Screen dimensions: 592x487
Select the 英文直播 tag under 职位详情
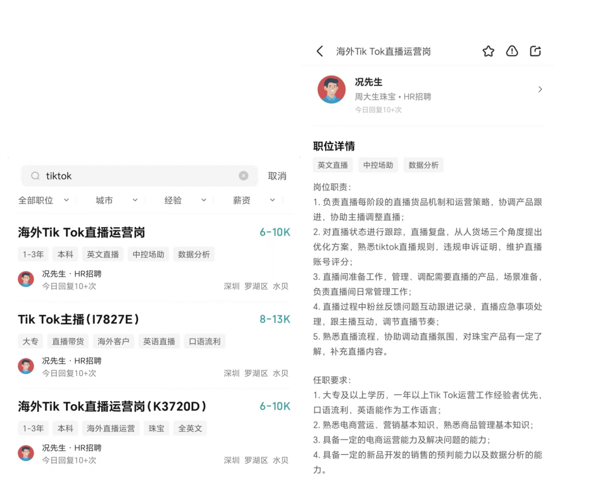click(x=332, y=164)
